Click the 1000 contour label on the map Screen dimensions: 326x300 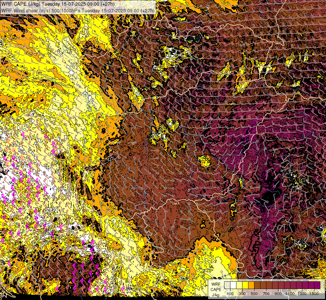click(x=245, y=106)
